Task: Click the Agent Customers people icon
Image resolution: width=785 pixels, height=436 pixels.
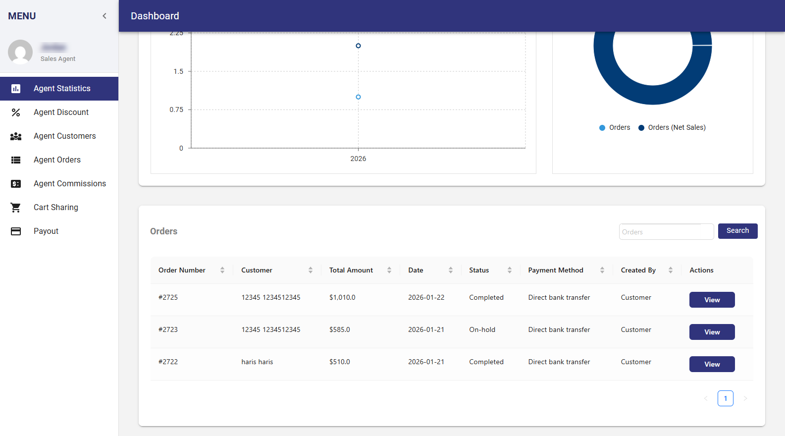Action: click(16, 136)
